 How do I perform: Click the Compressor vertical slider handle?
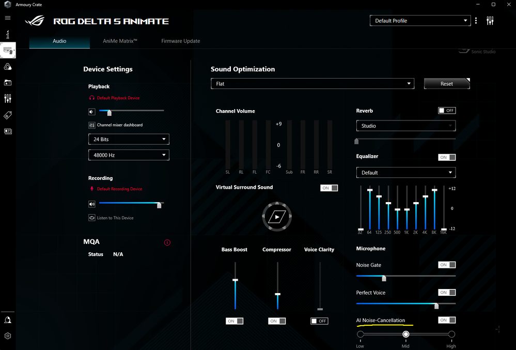[x=278, y=294]
